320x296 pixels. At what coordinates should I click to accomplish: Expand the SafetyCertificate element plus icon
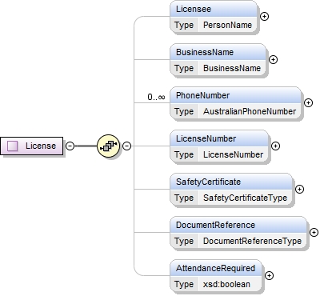click(x=300, y=190)
